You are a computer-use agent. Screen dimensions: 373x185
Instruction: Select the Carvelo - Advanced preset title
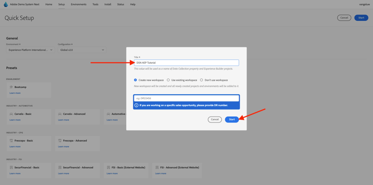click(x=74, y=114)
